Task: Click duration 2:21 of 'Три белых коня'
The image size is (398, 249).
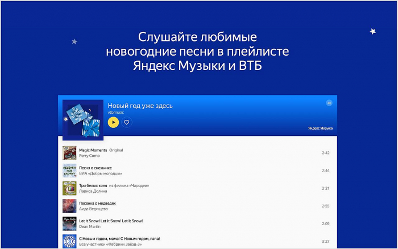Action: 325,188
